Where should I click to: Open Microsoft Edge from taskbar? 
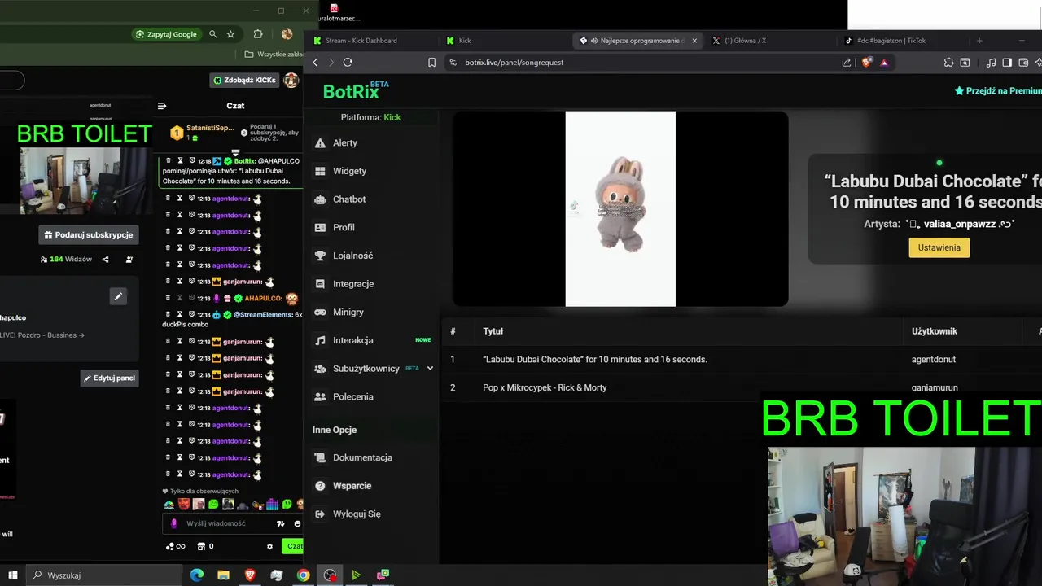196,575
